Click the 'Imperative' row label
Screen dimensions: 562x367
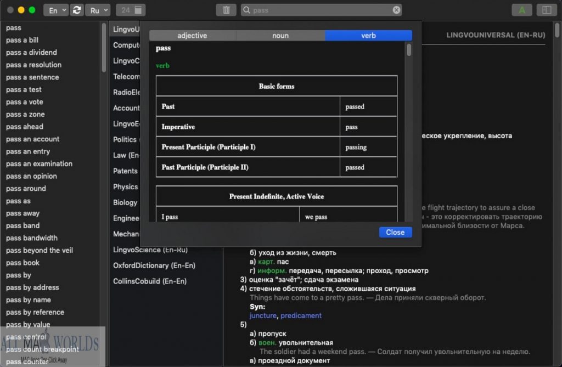pos(178,127)
